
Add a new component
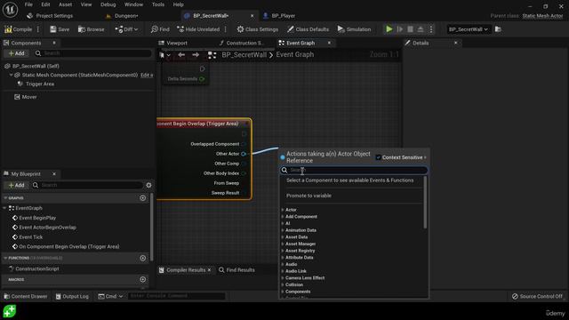[16, 53]
